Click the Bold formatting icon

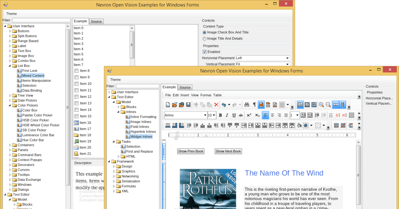tap(220, 115)
